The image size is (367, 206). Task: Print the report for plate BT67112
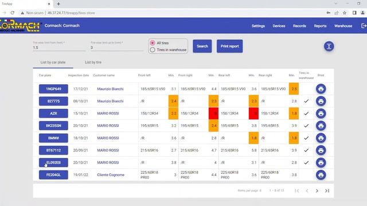click(321, 150)
